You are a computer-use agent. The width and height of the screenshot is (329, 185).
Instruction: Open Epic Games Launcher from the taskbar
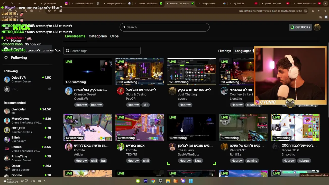coord(160,181)
